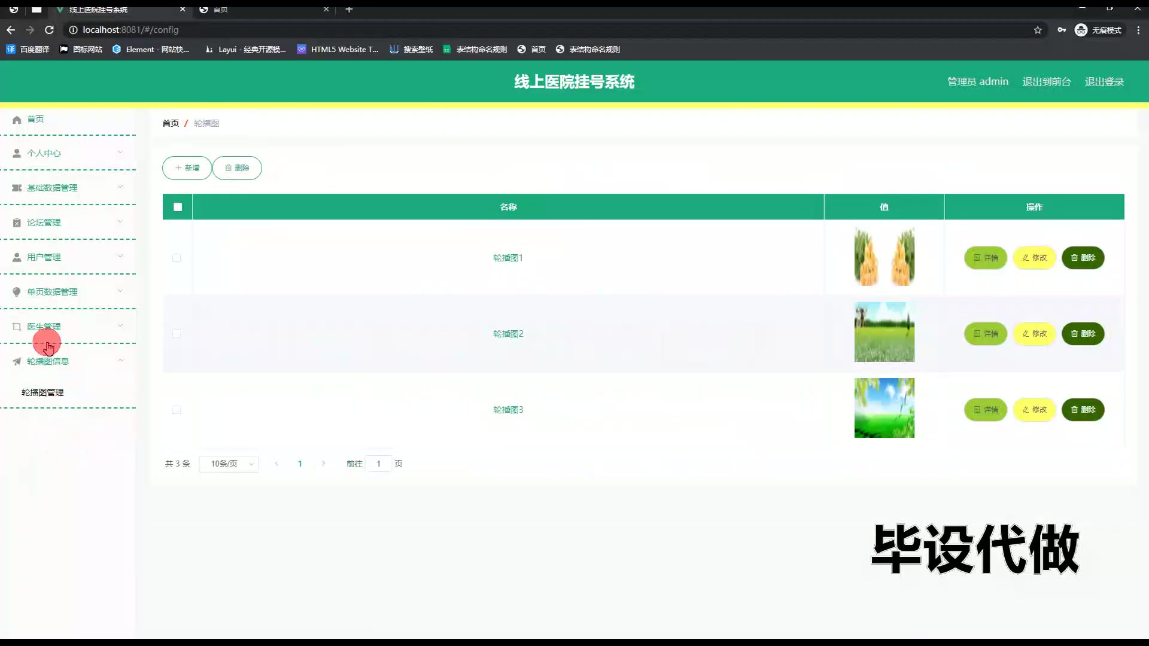The image size is (1149, 646).
Task: Open Layui 经典开源模 bookmark
Action: pyautogui.click(x=245, y=50)
